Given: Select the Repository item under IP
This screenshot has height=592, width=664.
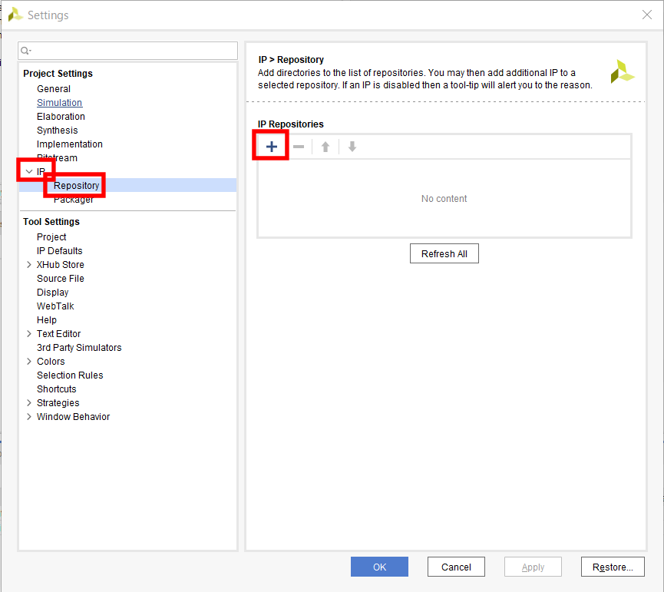Looking at the screenshot, I should click(x=76, y=186).
